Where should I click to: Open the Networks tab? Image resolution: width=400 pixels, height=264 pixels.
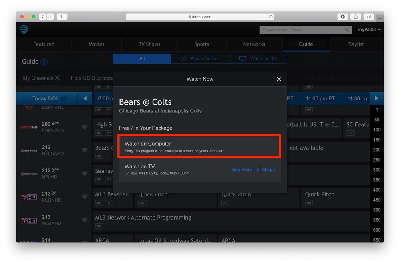click(x=254, y=44)
